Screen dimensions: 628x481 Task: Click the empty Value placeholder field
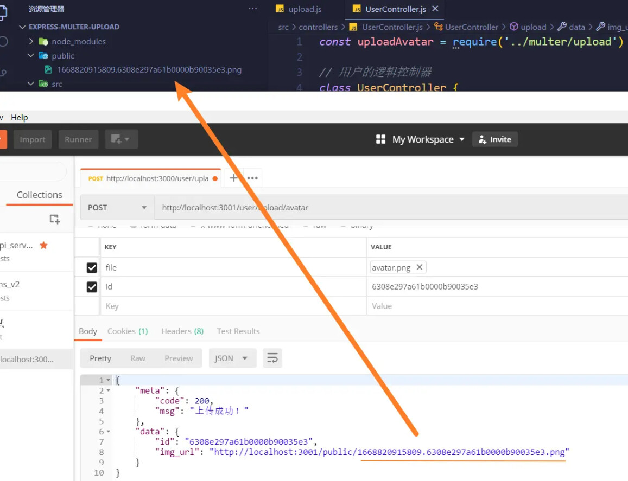click(x=497, y=306)
